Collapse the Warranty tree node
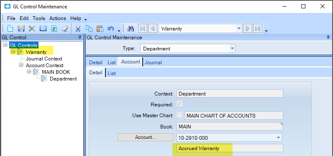The width and height of the screenshot is (333, 156). point(13,51)
